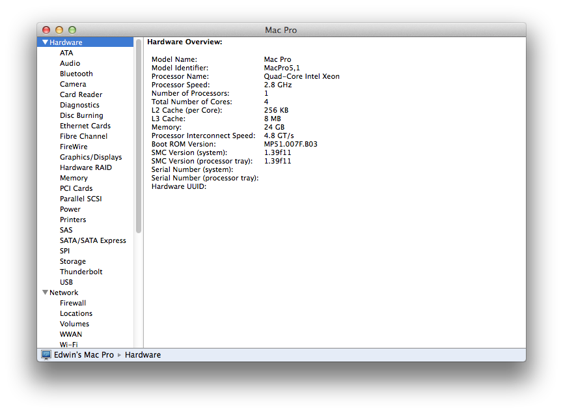Select Fibre Channel in the sidebar
The width and height of the screenshot is (563, 413).
[x=83, y=136]
